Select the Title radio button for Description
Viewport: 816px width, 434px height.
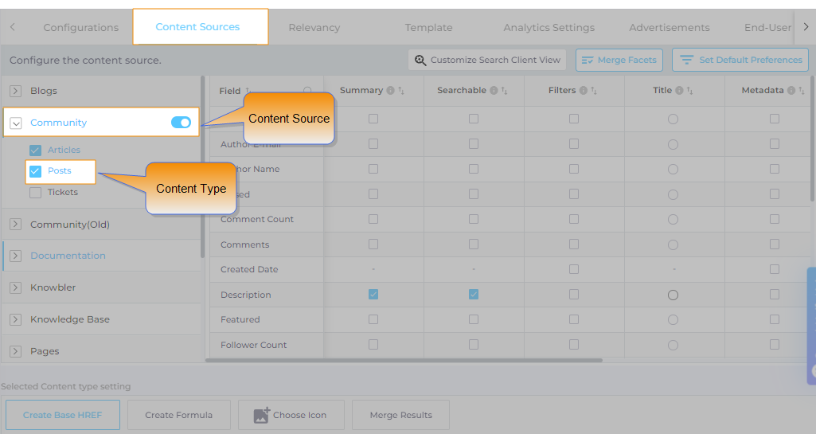pos(673,295)
